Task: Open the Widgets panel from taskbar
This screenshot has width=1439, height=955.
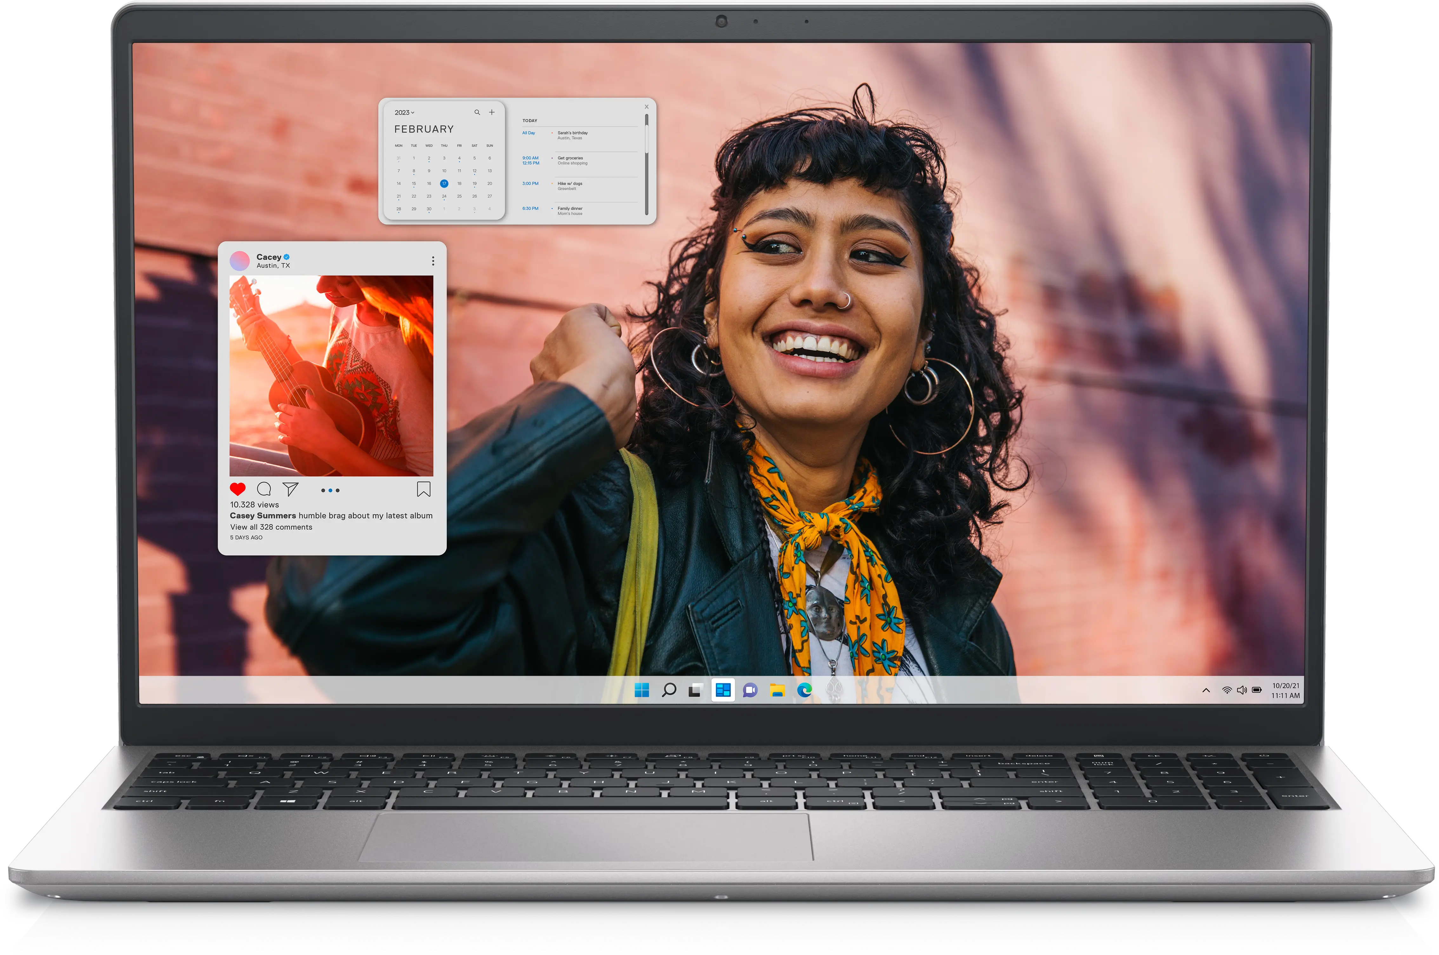Action: [723, 690]
